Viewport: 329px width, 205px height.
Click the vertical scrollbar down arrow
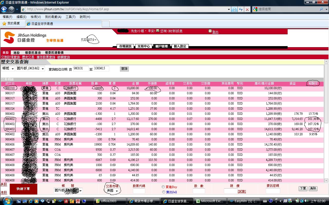[x=326, y=180]
